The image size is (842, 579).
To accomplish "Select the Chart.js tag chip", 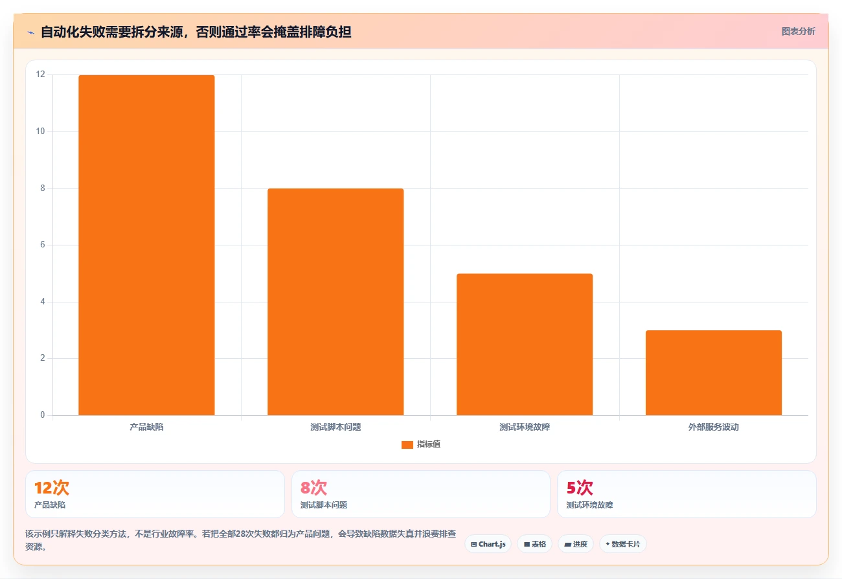I will click(488, 544).
